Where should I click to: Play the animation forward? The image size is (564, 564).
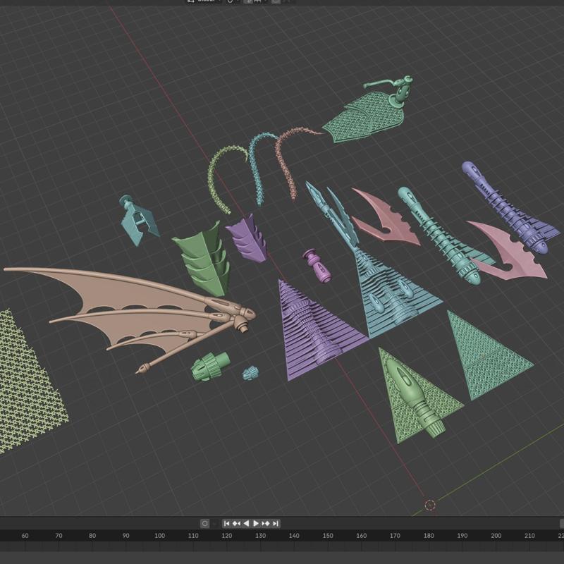[x=256, y=523]
